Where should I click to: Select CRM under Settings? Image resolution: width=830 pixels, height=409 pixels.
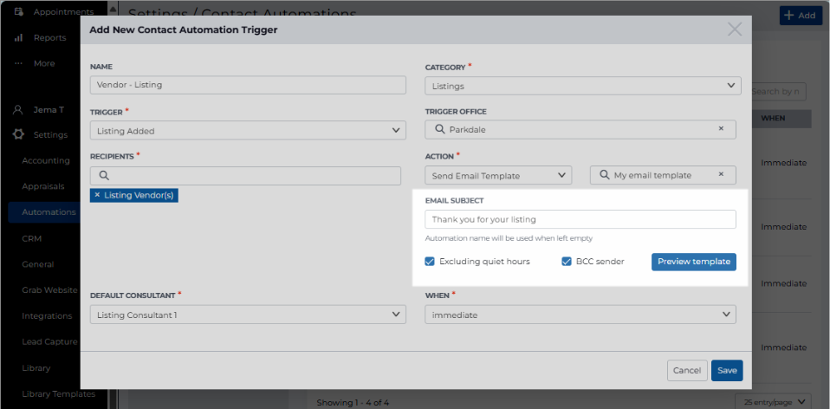click(32, 238)
